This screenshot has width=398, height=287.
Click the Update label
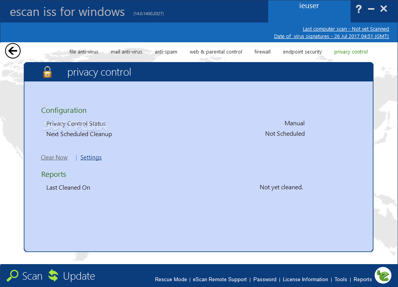point(79,276)
